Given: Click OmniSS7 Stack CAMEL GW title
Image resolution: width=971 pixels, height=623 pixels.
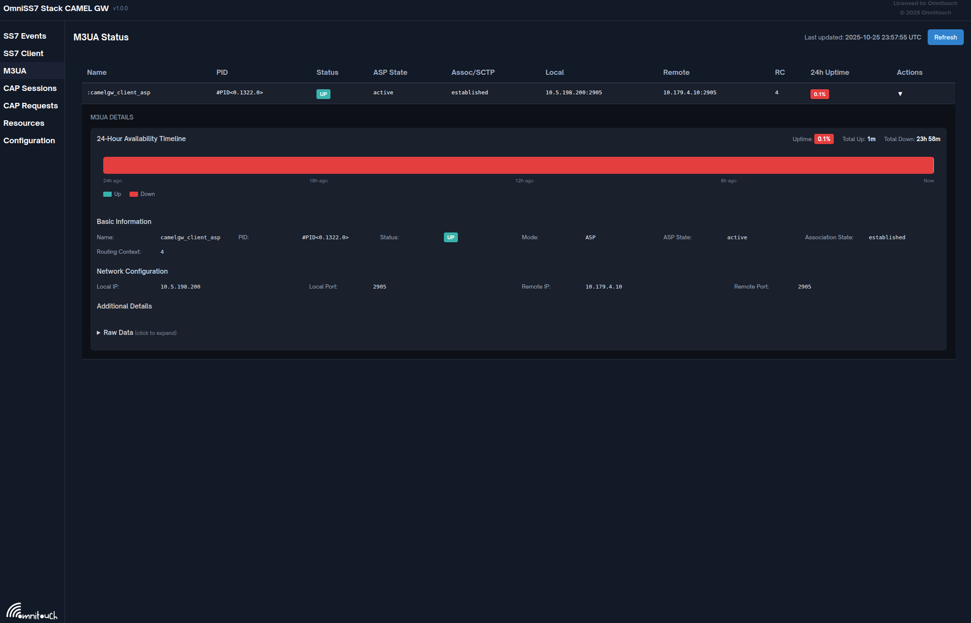Looking at the screenshot, I should point(56,8).
